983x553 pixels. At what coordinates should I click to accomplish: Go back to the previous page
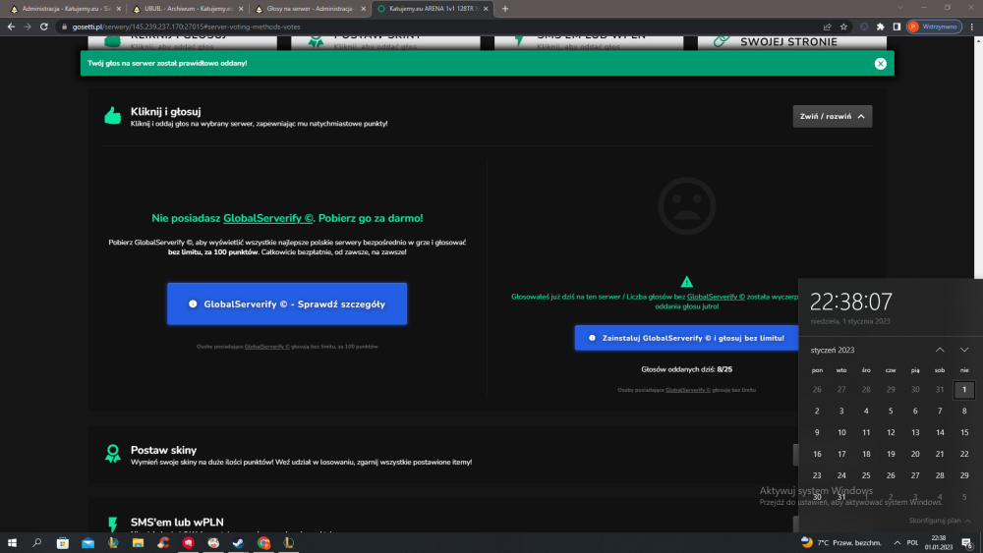coord(11,27)
